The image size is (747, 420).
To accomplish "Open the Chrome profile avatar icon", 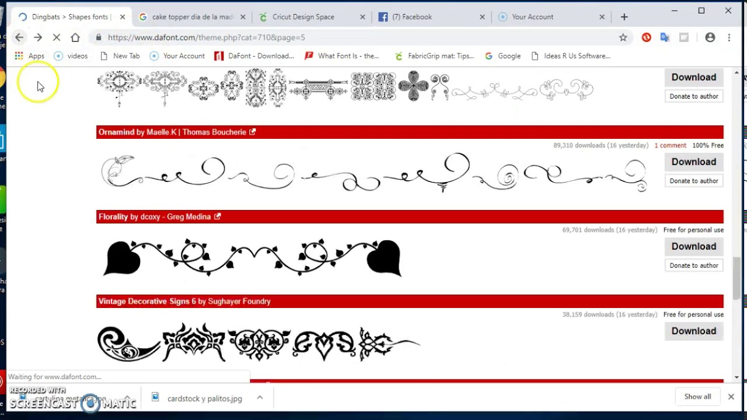I will pyautogui.click(x=710, y=37).
